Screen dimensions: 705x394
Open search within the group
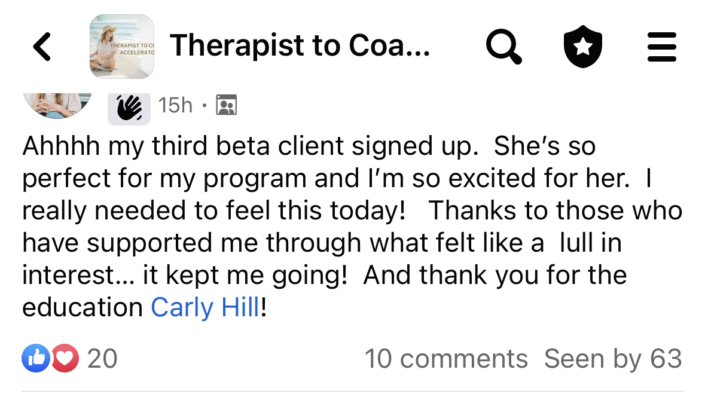coord(503,46)
